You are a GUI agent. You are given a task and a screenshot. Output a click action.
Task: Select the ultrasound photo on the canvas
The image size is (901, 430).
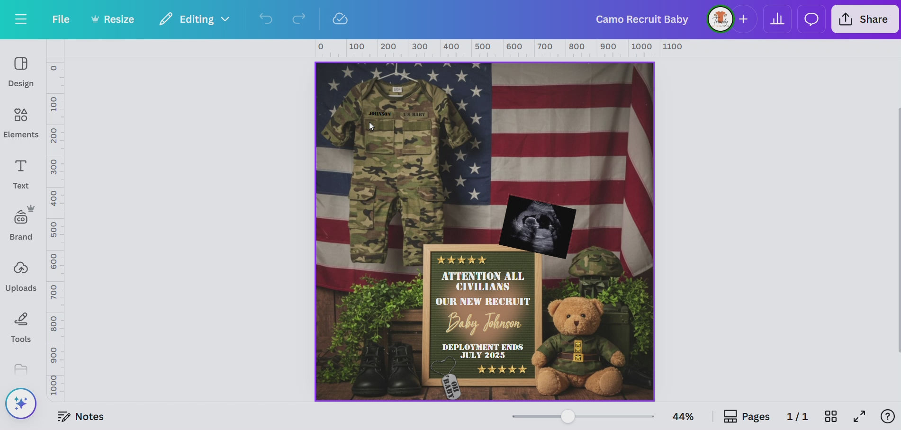coord(538,226)
